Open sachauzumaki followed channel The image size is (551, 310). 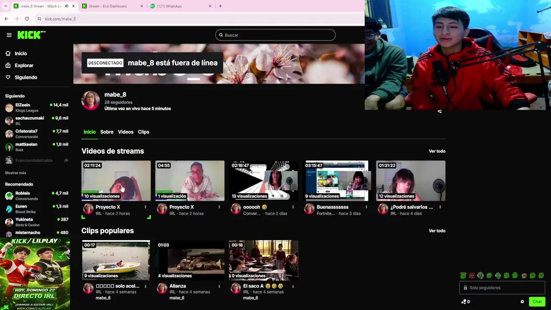(37, 121)
